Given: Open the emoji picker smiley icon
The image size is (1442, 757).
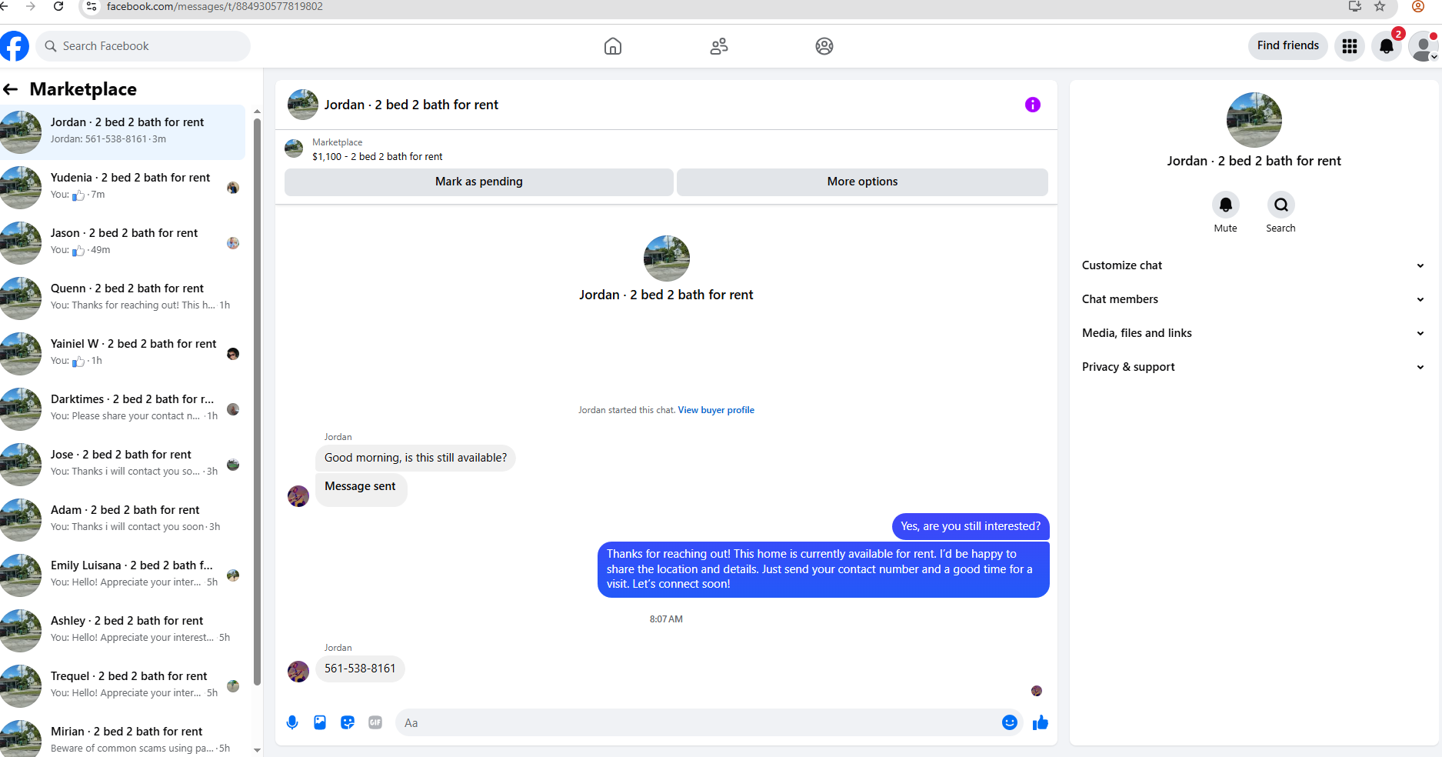Looking at the screenshot, I should click(1010, 722).
